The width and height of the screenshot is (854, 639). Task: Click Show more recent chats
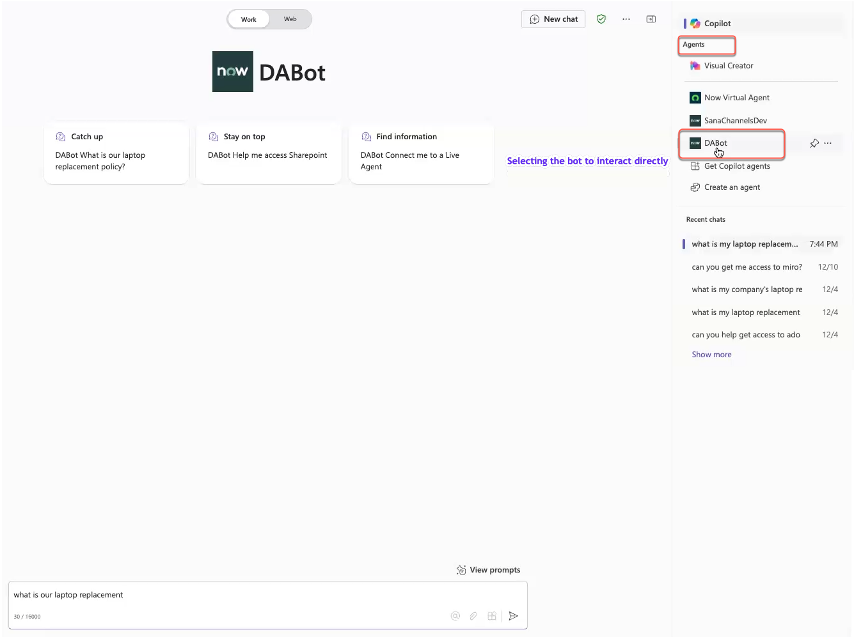[x=711, y=355]
